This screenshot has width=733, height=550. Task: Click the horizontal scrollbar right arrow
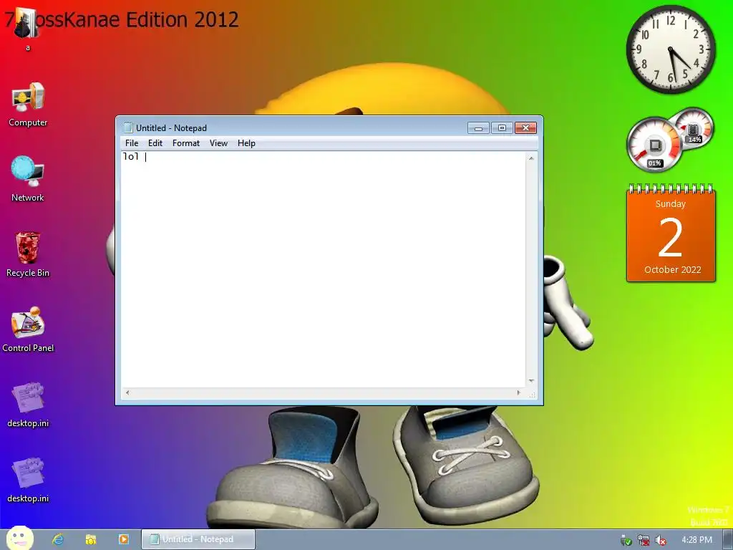pos(519,393)
